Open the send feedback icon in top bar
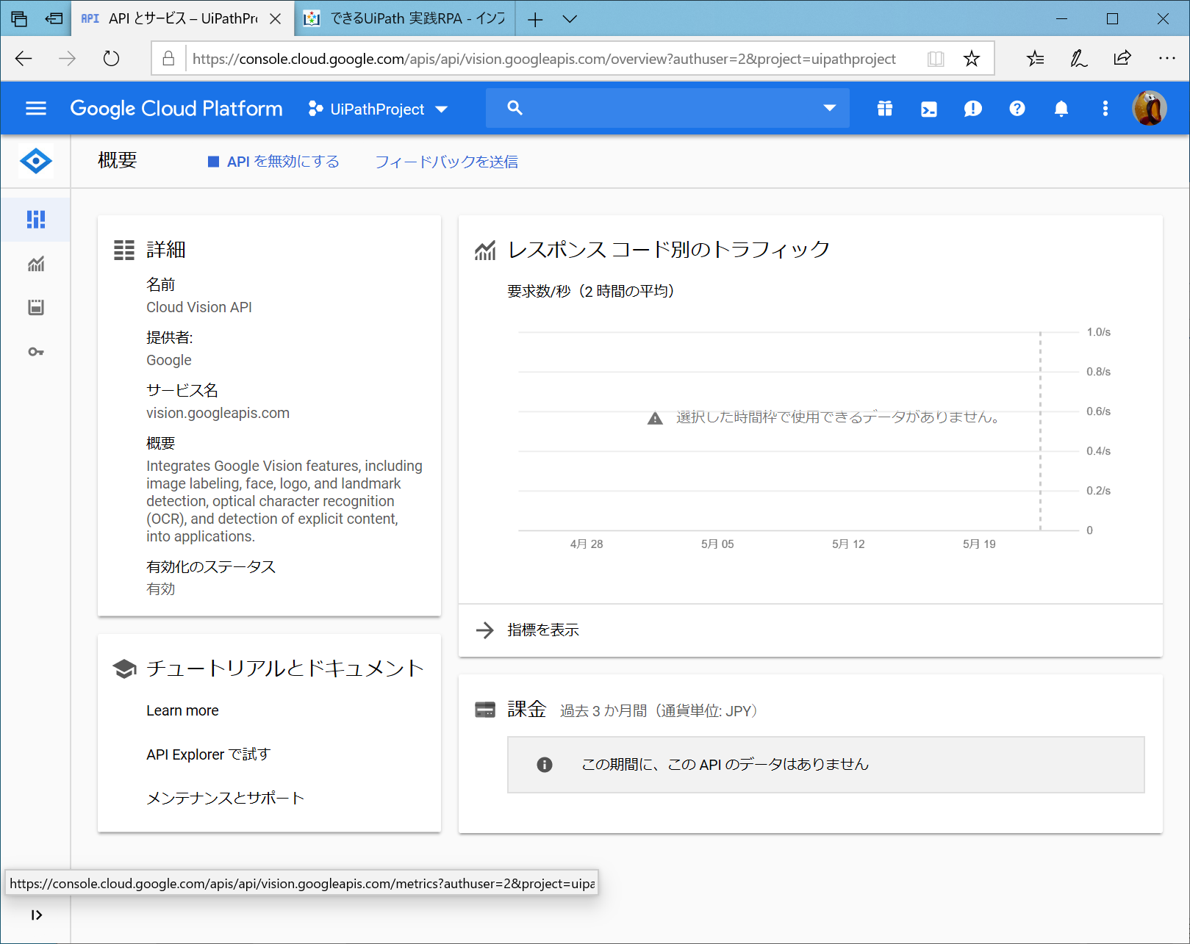The image size is (1190, 944). 972,108
